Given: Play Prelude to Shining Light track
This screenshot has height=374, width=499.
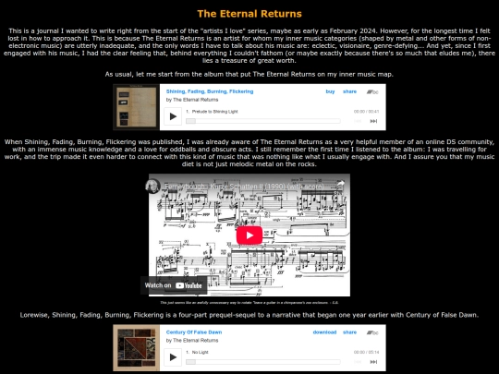Looking at the screenshot, I should 173,116.
